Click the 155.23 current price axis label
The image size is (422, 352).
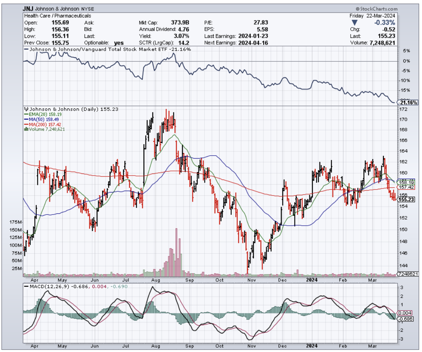coord(407,200)
